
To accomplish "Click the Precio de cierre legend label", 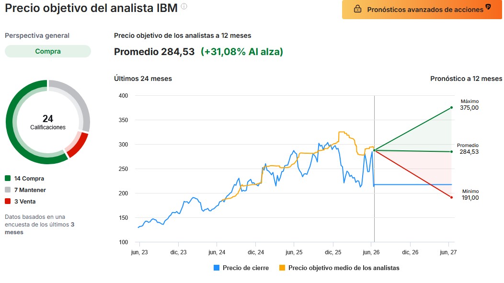I will point(246,268).
